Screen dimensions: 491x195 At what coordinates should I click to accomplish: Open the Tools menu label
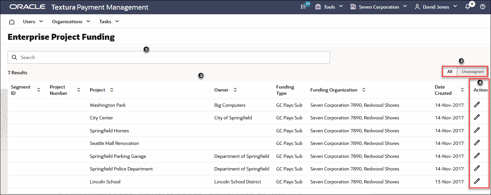[330, 7]
